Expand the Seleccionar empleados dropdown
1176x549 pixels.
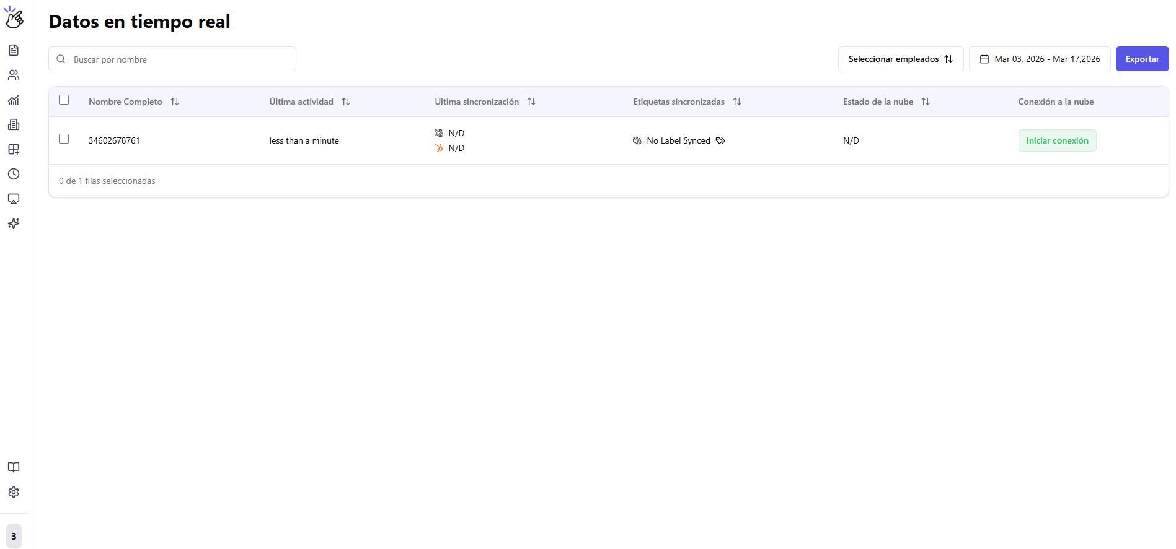pyautogui.click(x=900, y=59)
